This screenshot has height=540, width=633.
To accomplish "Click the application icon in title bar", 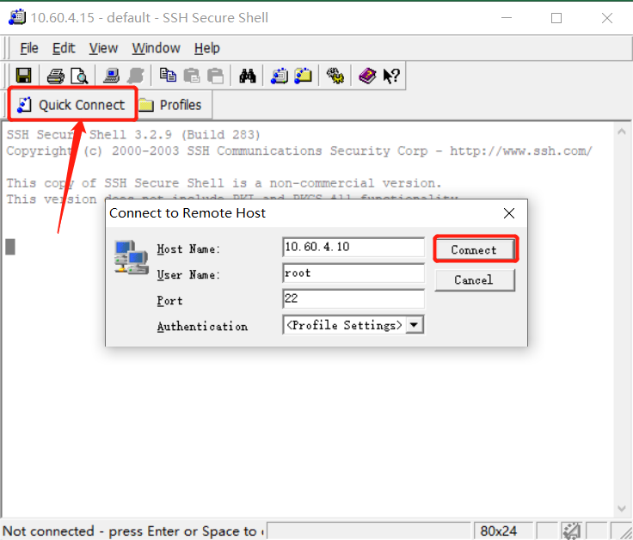I will click(x=17, y=17).
